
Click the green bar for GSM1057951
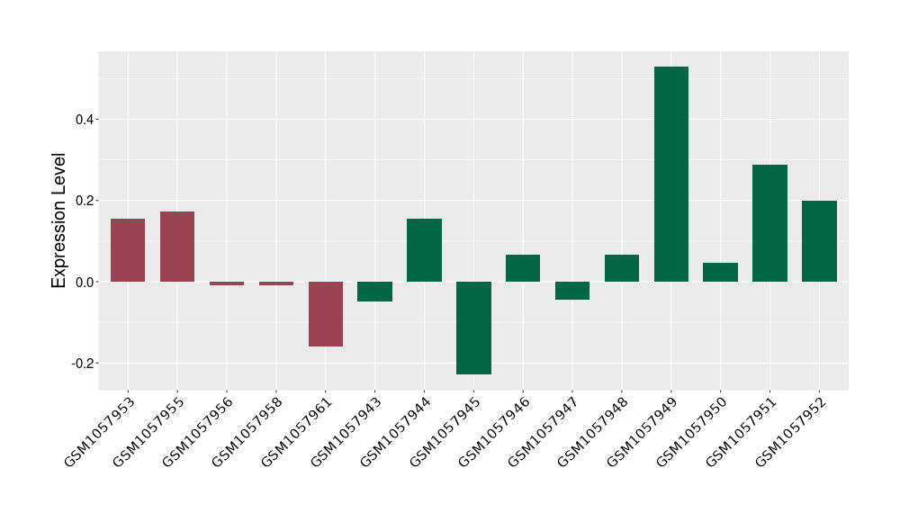(769, 223)
